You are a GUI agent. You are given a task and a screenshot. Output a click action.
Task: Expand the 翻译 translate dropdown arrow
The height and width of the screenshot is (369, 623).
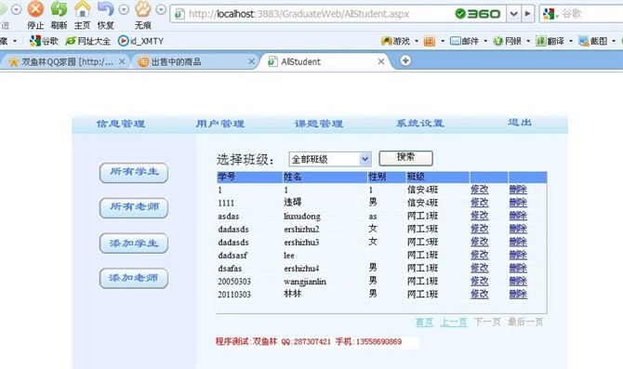(571, 41)
